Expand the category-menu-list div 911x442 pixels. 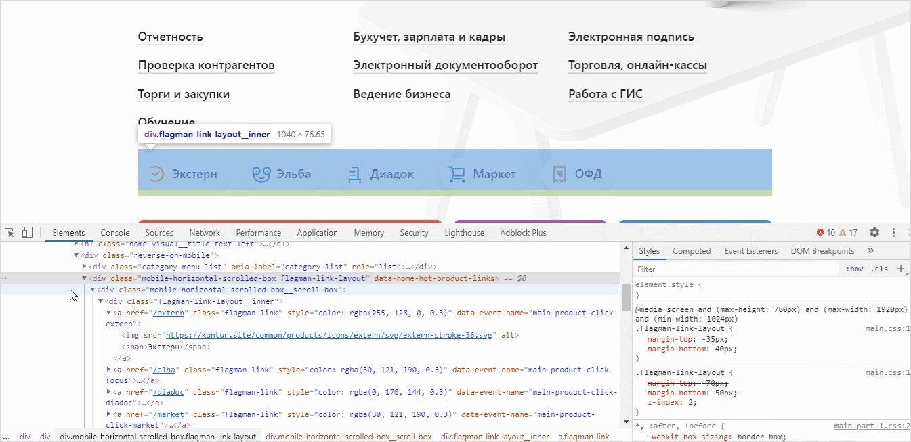tap(85, 267)
